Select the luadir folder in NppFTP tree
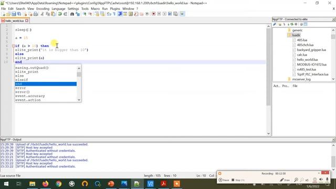 (296, 35)
